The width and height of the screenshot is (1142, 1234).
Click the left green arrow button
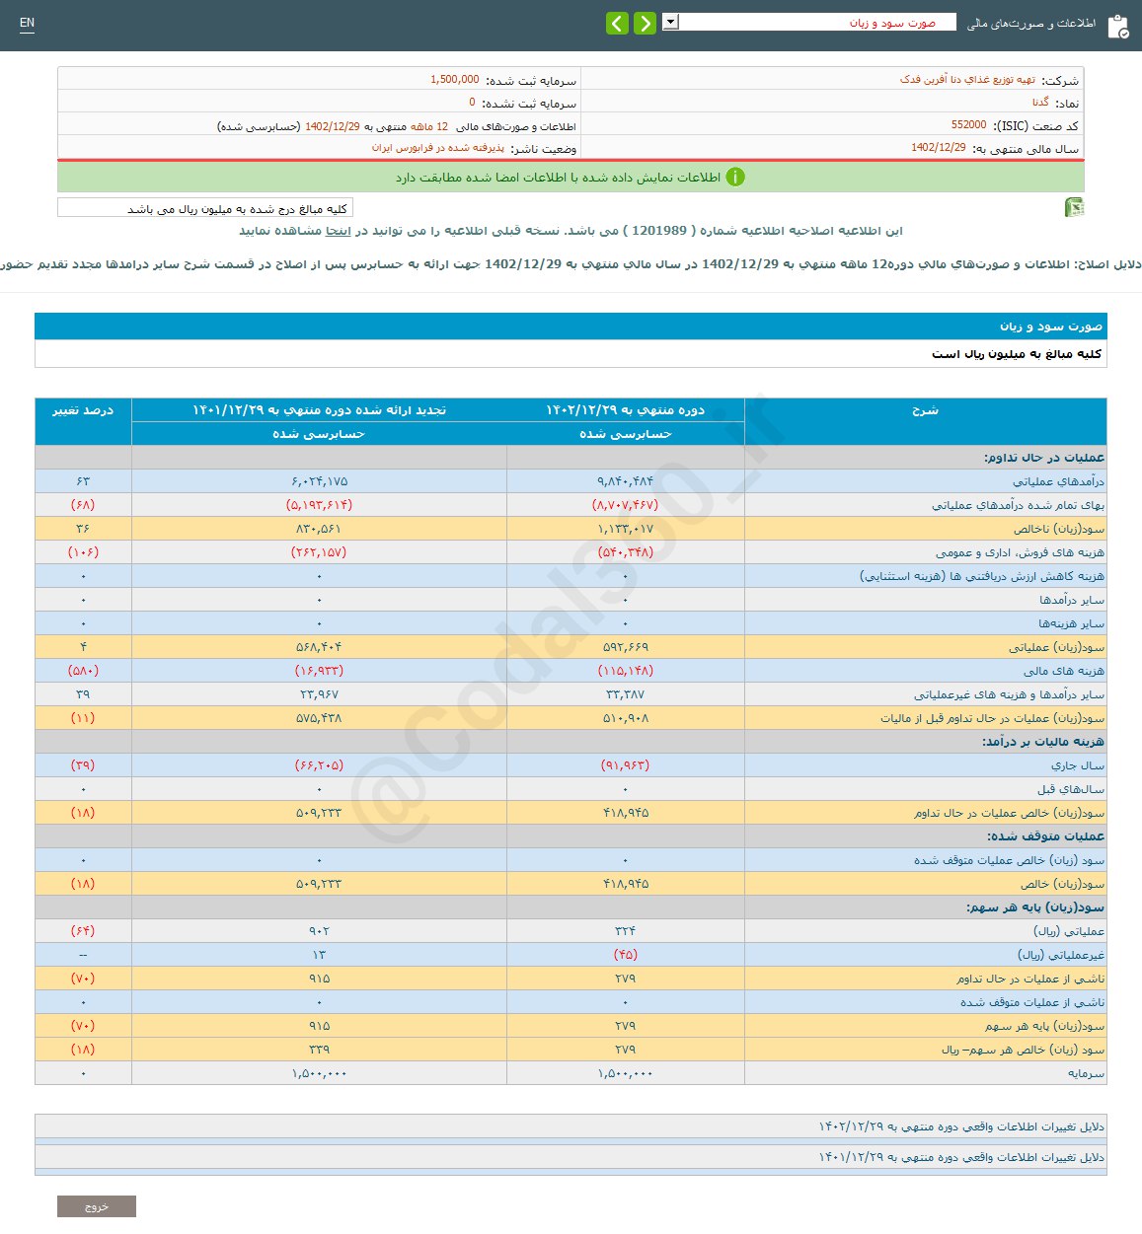click(617, 24)
